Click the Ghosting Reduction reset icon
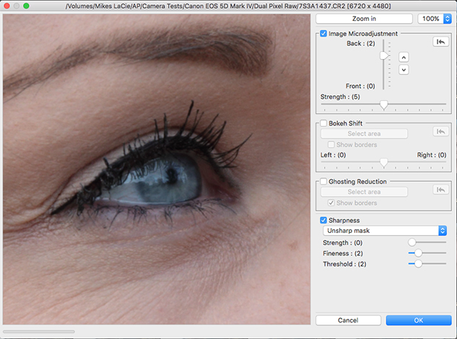457x339 pixels. click(440, 190)
